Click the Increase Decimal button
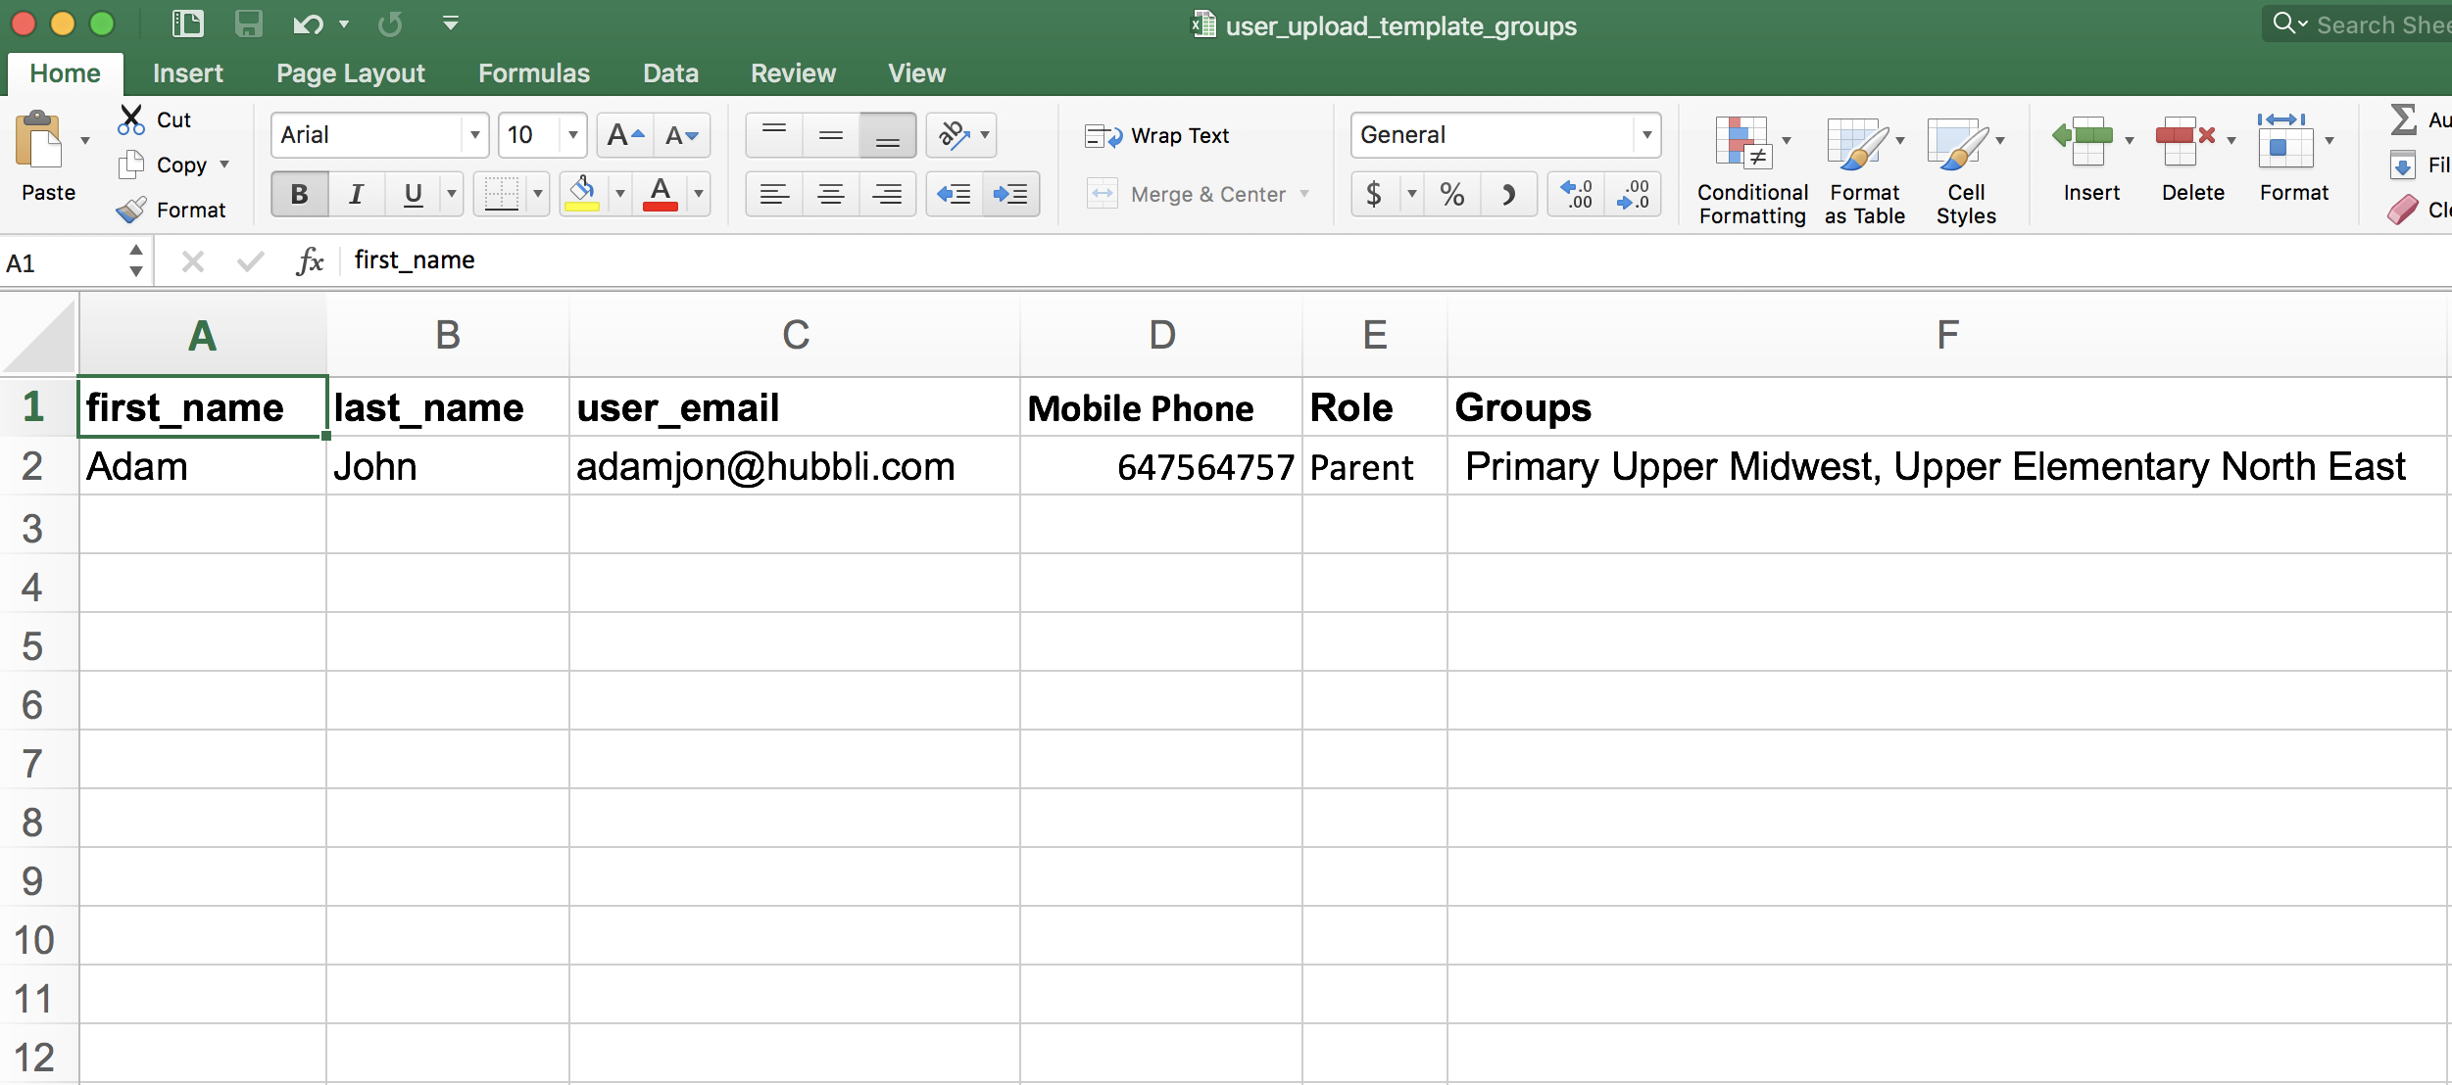The width and height of the screenshot is (2452, 1085). click(1575, 194)
